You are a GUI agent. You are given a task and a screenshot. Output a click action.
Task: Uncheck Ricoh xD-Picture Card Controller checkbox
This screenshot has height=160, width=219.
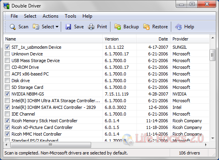[x=7, y=127]
